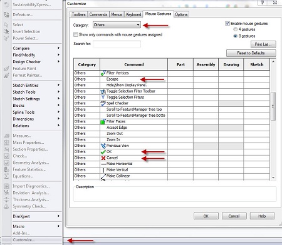
Task: Click the scrollbar up arrow in command list
Action: tap(273, 61)
